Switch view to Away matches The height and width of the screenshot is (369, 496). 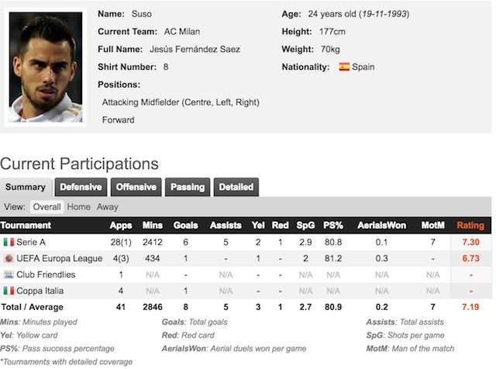click(108, 207)
